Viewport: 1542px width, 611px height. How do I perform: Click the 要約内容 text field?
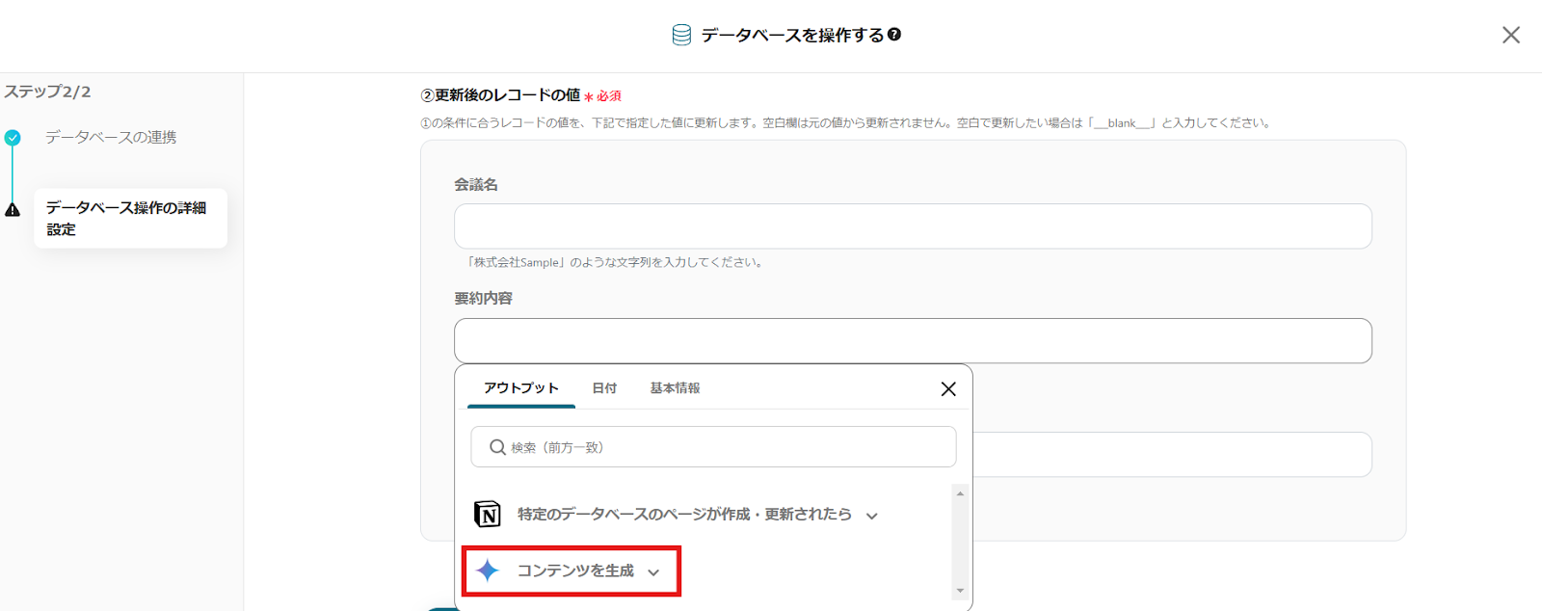coord(913,341)
